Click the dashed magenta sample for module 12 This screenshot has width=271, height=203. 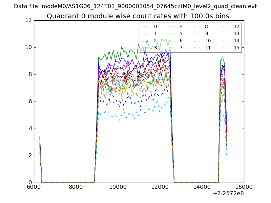(x=222, y=27)
